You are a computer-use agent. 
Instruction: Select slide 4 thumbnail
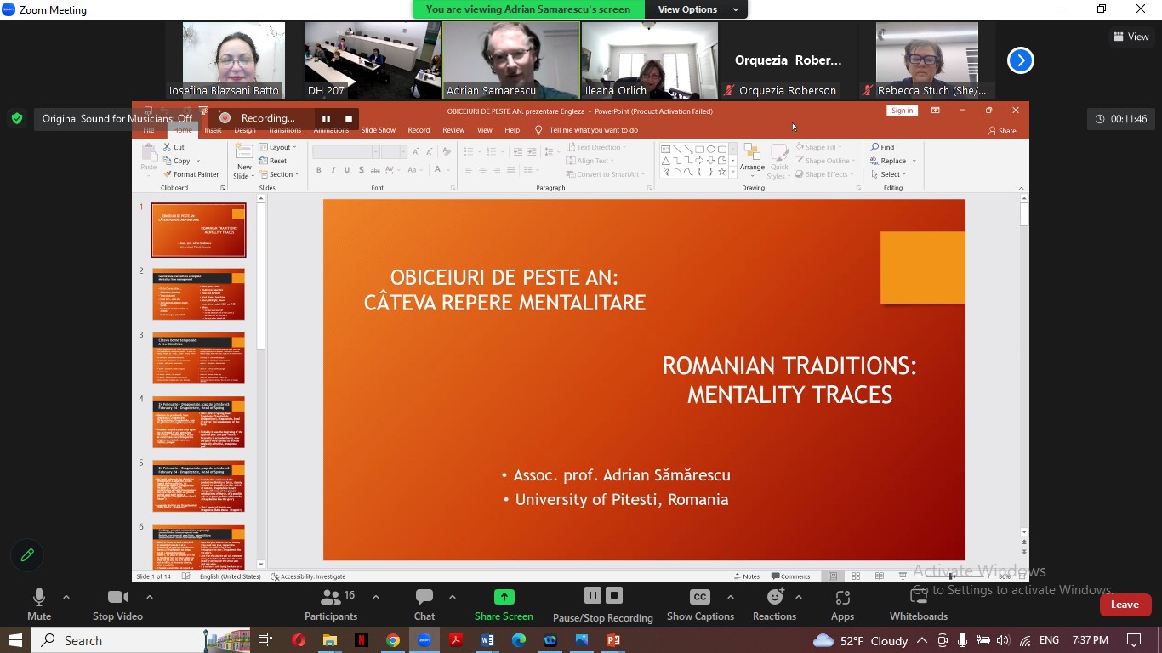click(x=198, y=422)
